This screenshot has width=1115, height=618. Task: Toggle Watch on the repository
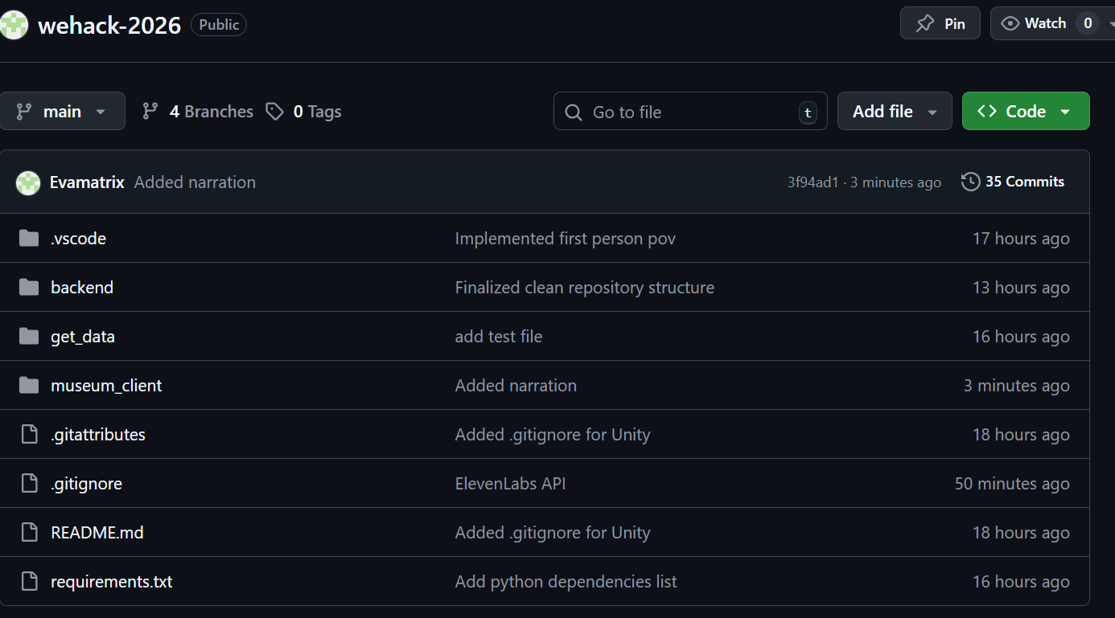coord(1045,23)
